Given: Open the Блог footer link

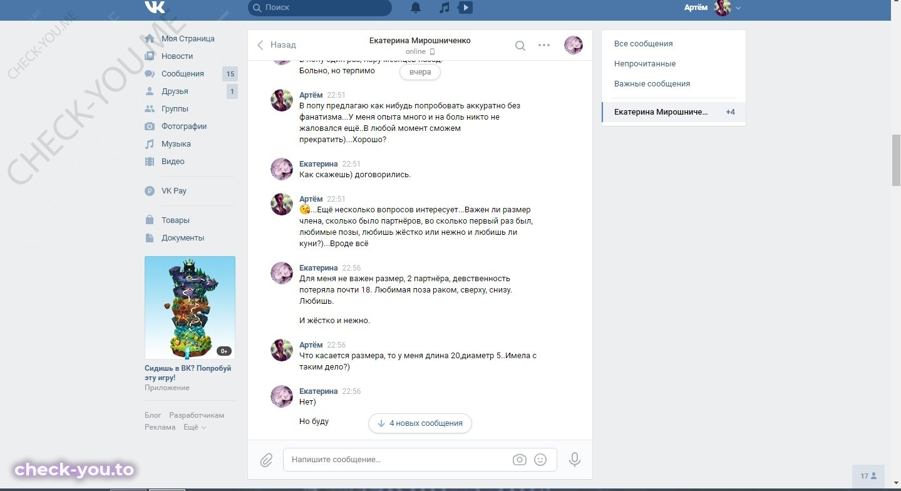Looking at the screenshot, I should pos(153,415).
